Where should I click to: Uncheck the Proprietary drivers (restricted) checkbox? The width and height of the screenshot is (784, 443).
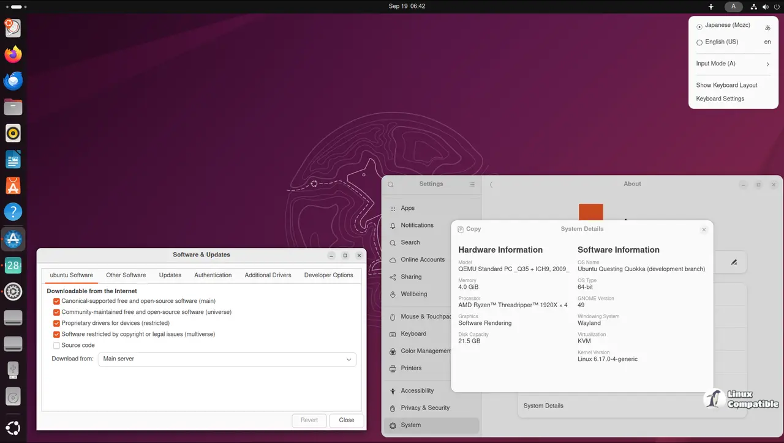point(56,323)
